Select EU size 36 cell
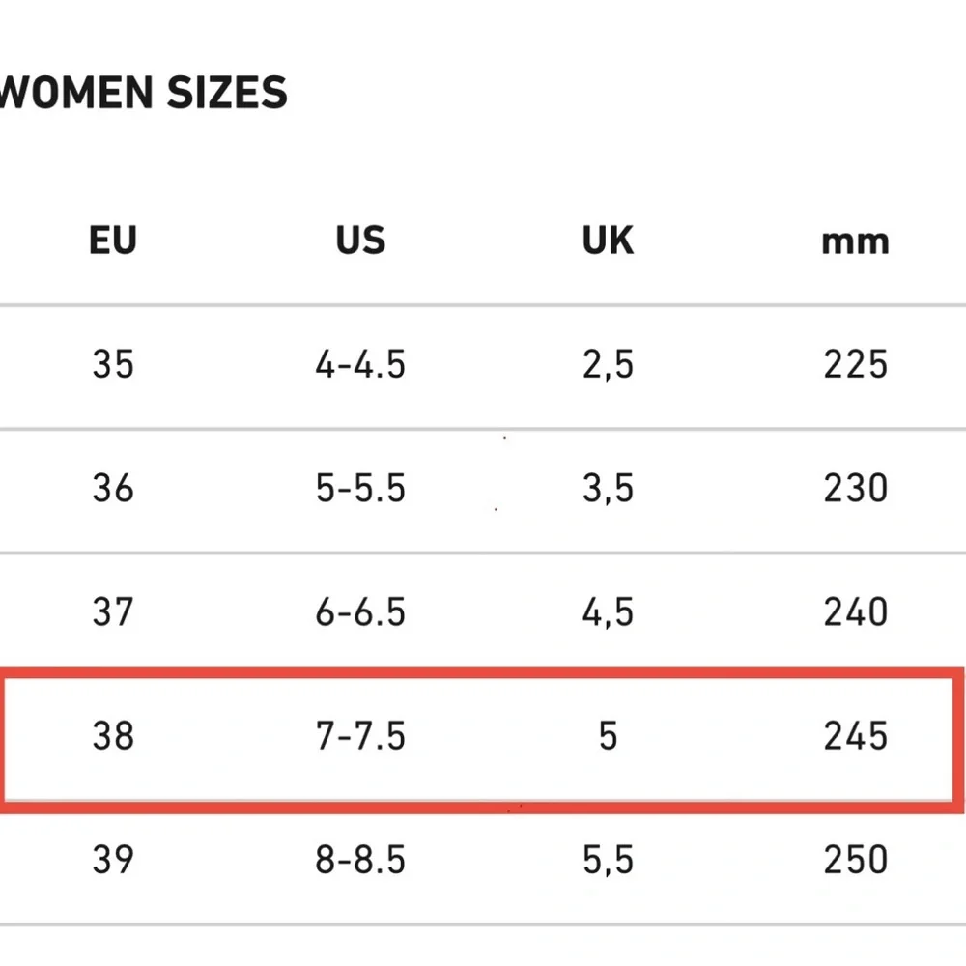Image resolution: width=966 pixels, height=966 pixels. (x=113, y=489)
